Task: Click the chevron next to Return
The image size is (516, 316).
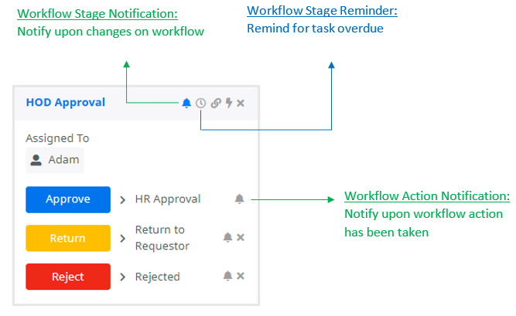Action: pos(123,238)
